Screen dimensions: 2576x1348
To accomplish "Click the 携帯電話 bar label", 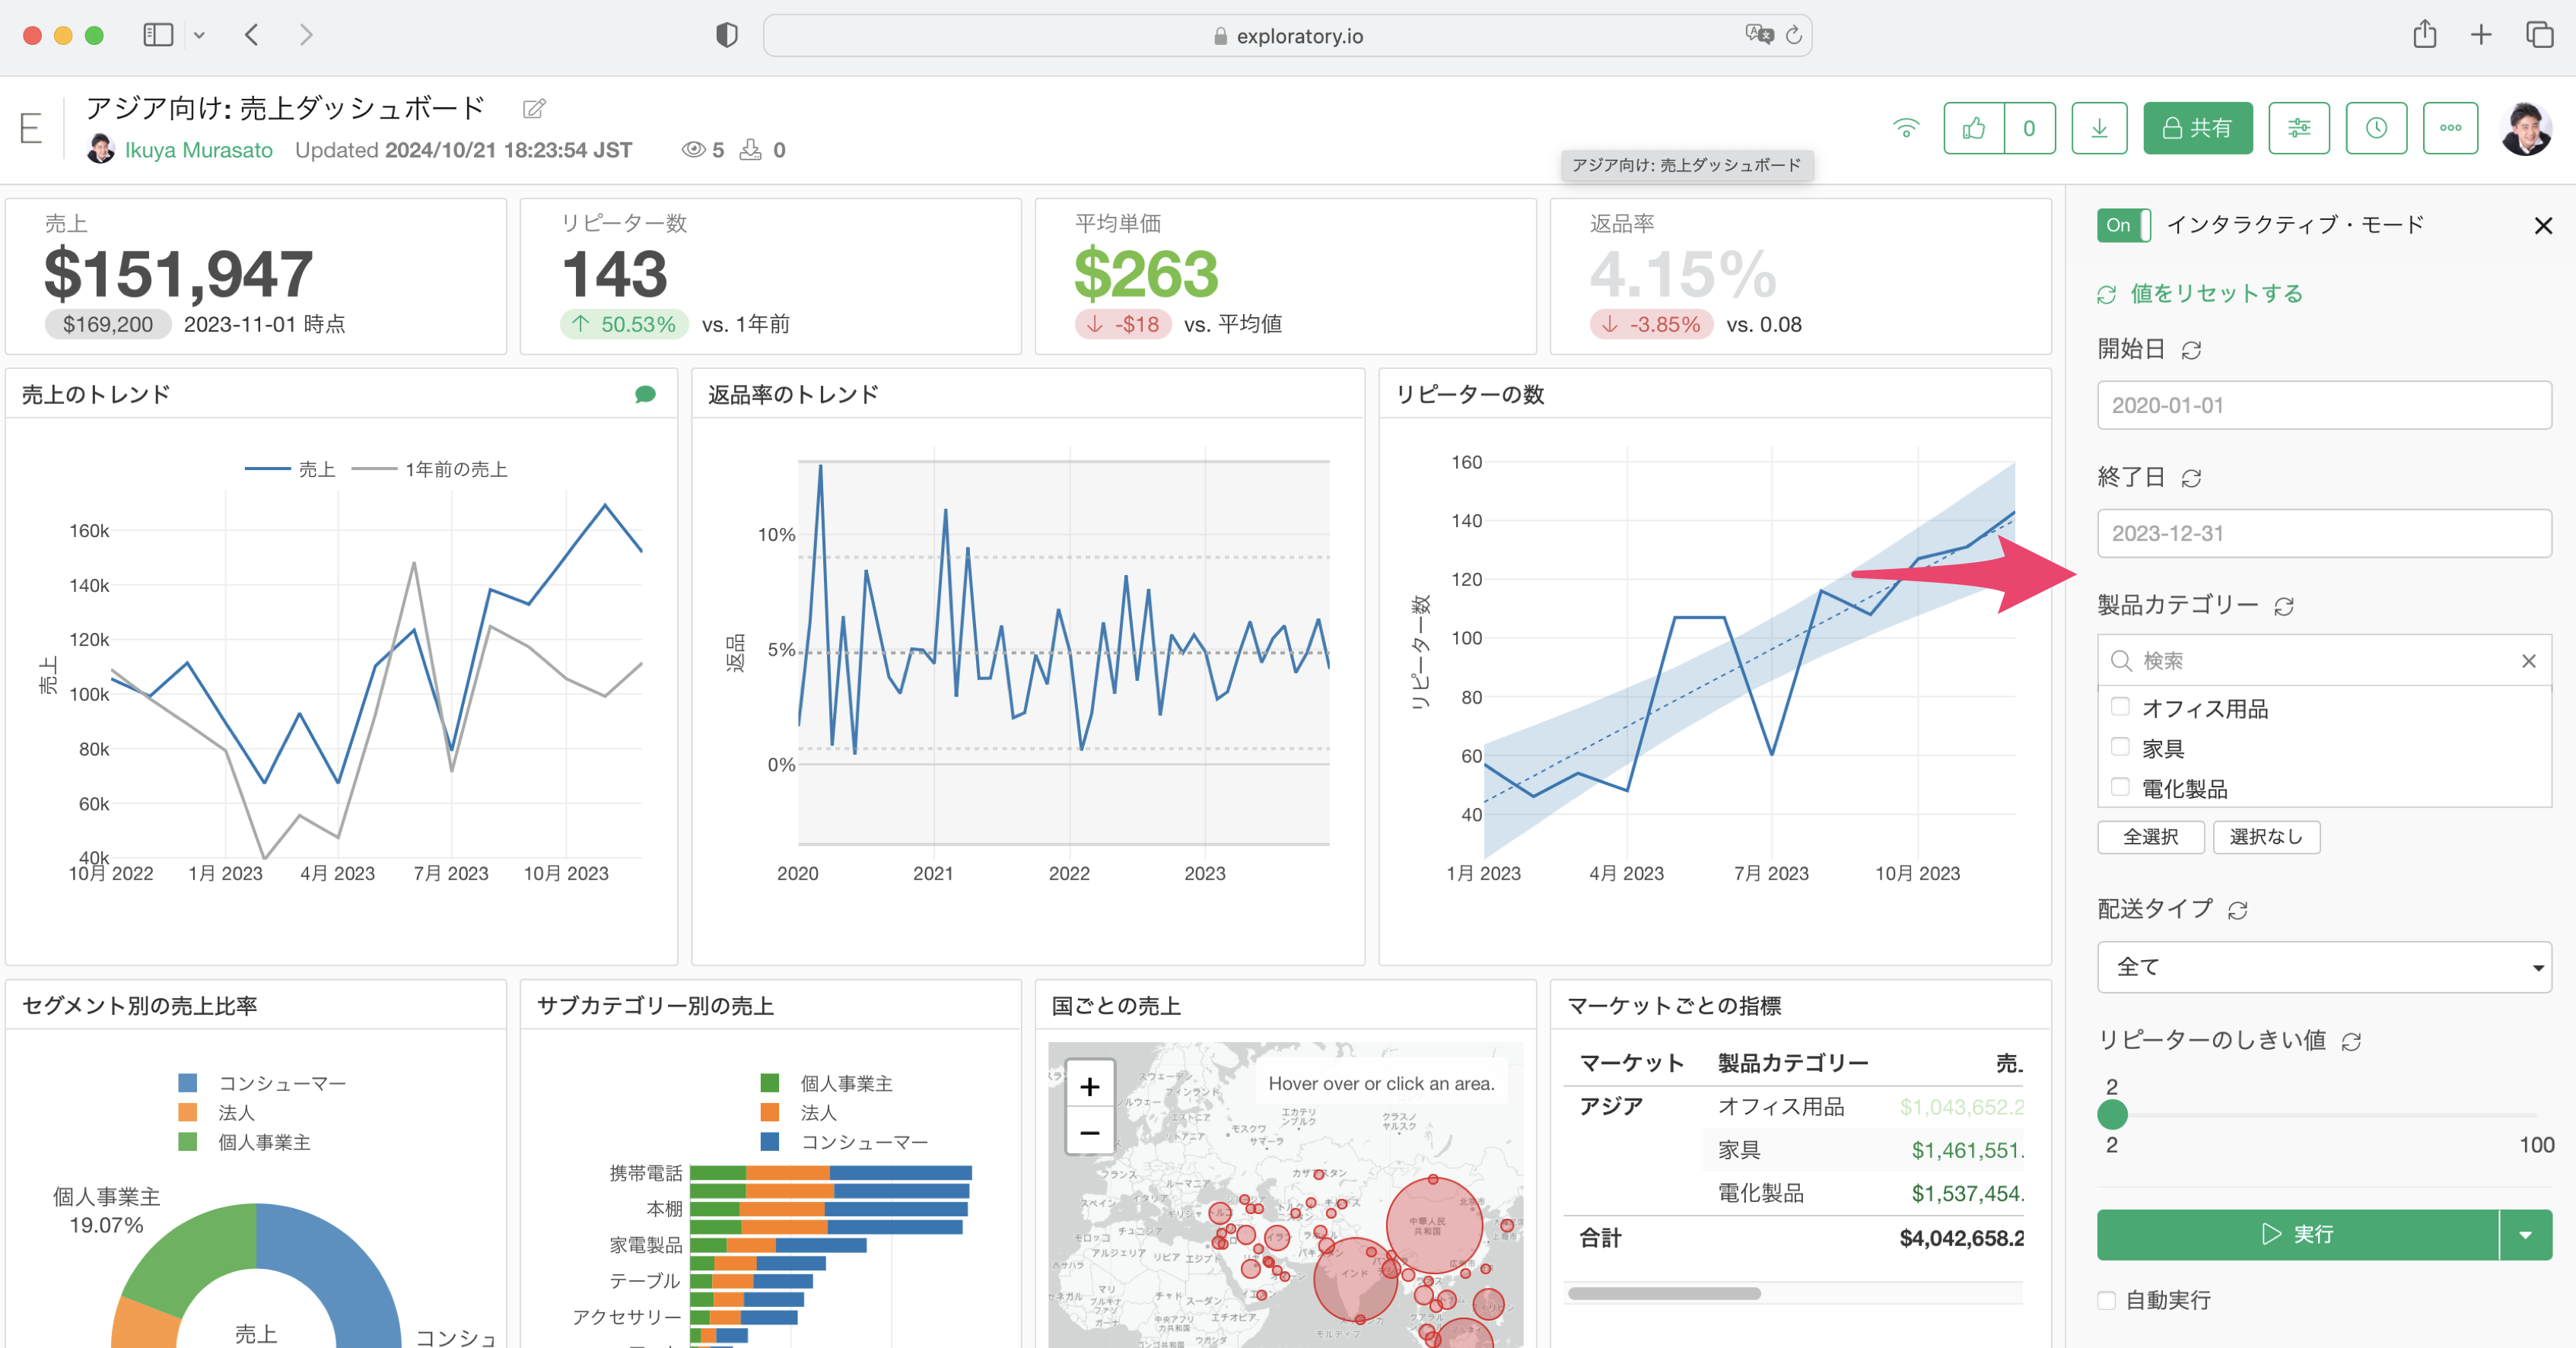I will (x=646, y=1173).
